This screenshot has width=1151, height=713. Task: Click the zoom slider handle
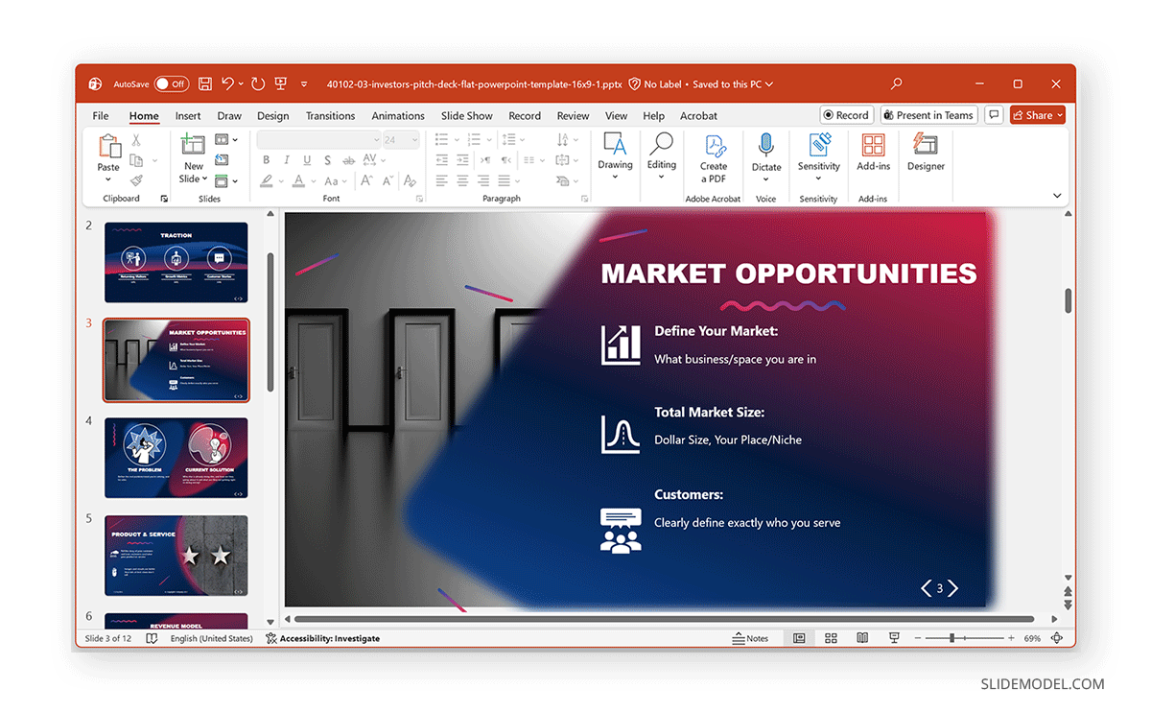[951, 638]
